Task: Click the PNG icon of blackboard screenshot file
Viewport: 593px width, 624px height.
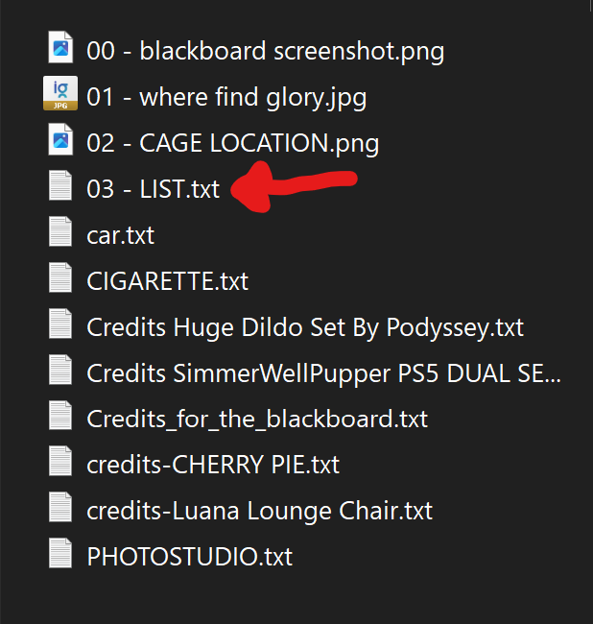Action: (60, 47)
